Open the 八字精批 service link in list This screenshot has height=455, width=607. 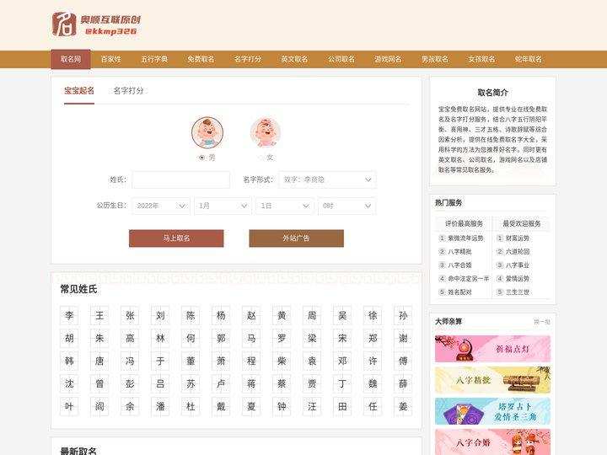tap(460, 251)
